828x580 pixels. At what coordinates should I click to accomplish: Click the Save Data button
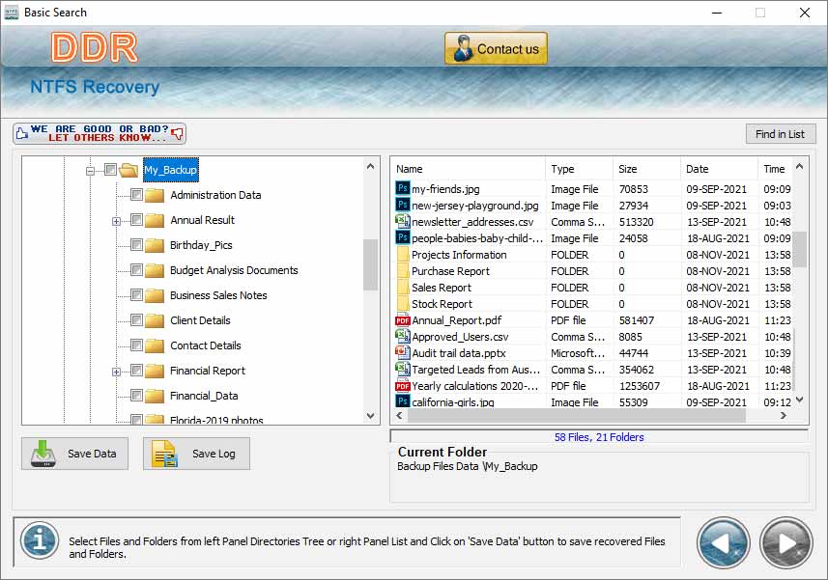coord(74,454)
